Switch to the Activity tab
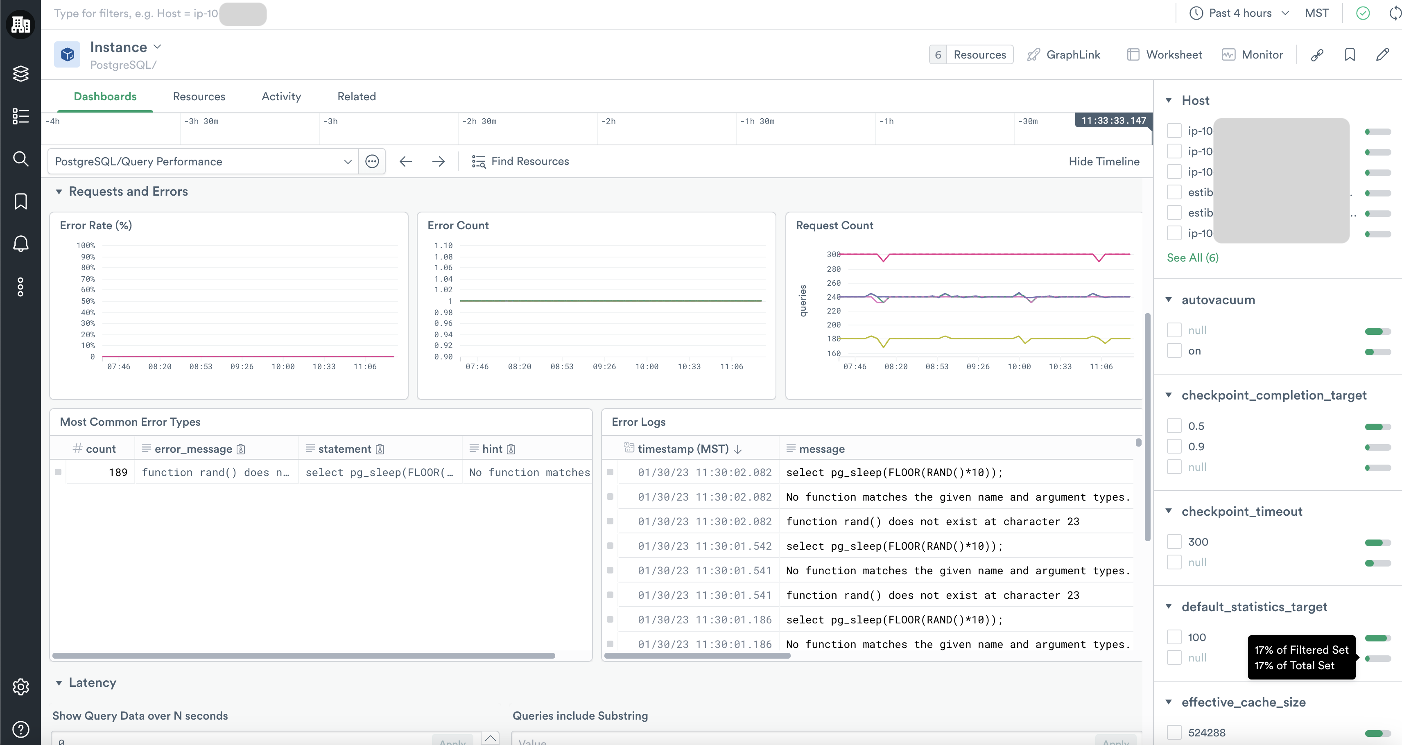Image resolution: width=1402 pixels, height=745 pixels. pos(281,96)
